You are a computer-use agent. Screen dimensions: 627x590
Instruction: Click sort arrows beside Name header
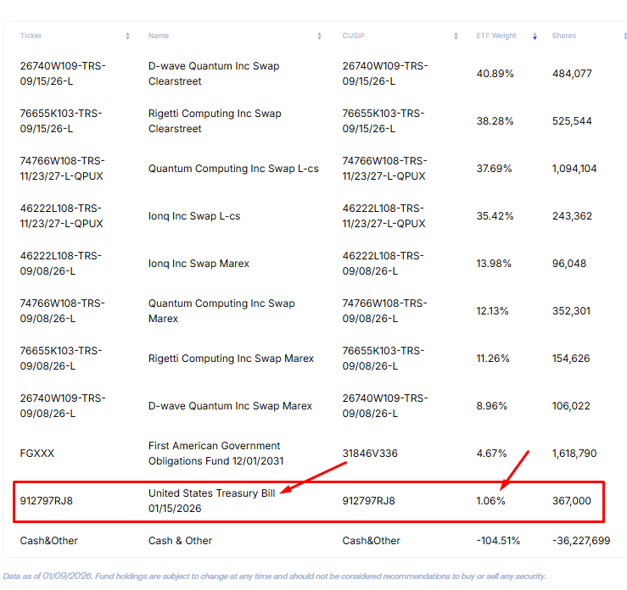pyautogui.click(x=319, y=36)
